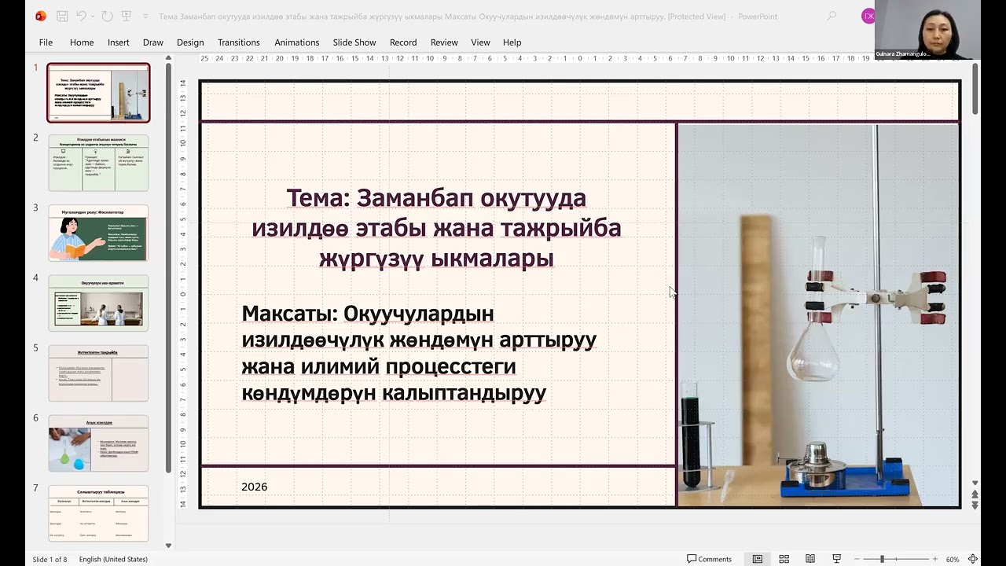This screenshot has height=566, width=1006.
Task: Fit slide to current window icon
Action: 973,559
